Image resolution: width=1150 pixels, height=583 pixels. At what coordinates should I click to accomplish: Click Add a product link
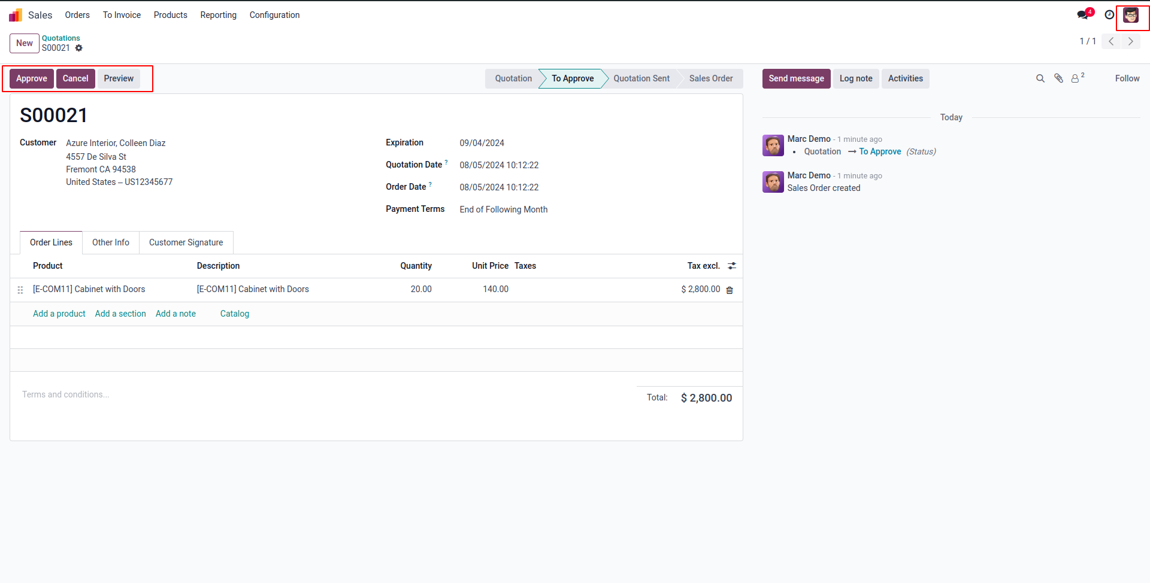tap(59, 314)
